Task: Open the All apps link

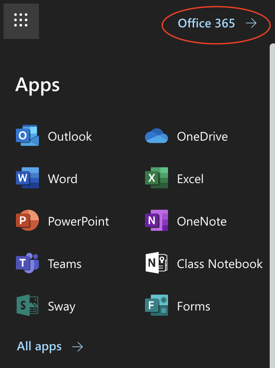Action: (x=39, y=347)
